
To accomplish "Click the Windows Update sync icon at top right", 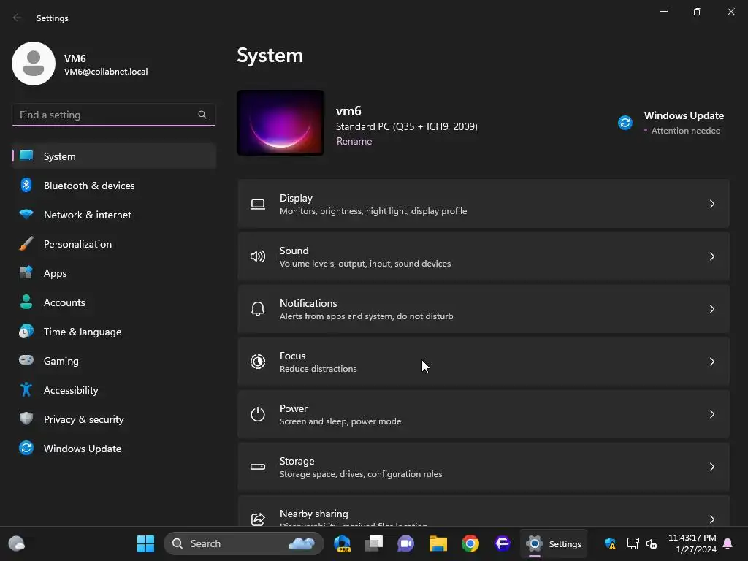I will pos(625,123).
